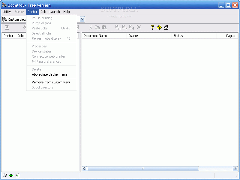
Task: Click greyed Paste Jobs entry
Action: pyautogui.click(x=52, y=28)
